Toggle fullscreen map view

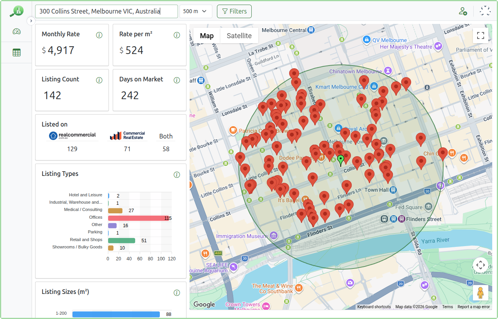point(481,35)
